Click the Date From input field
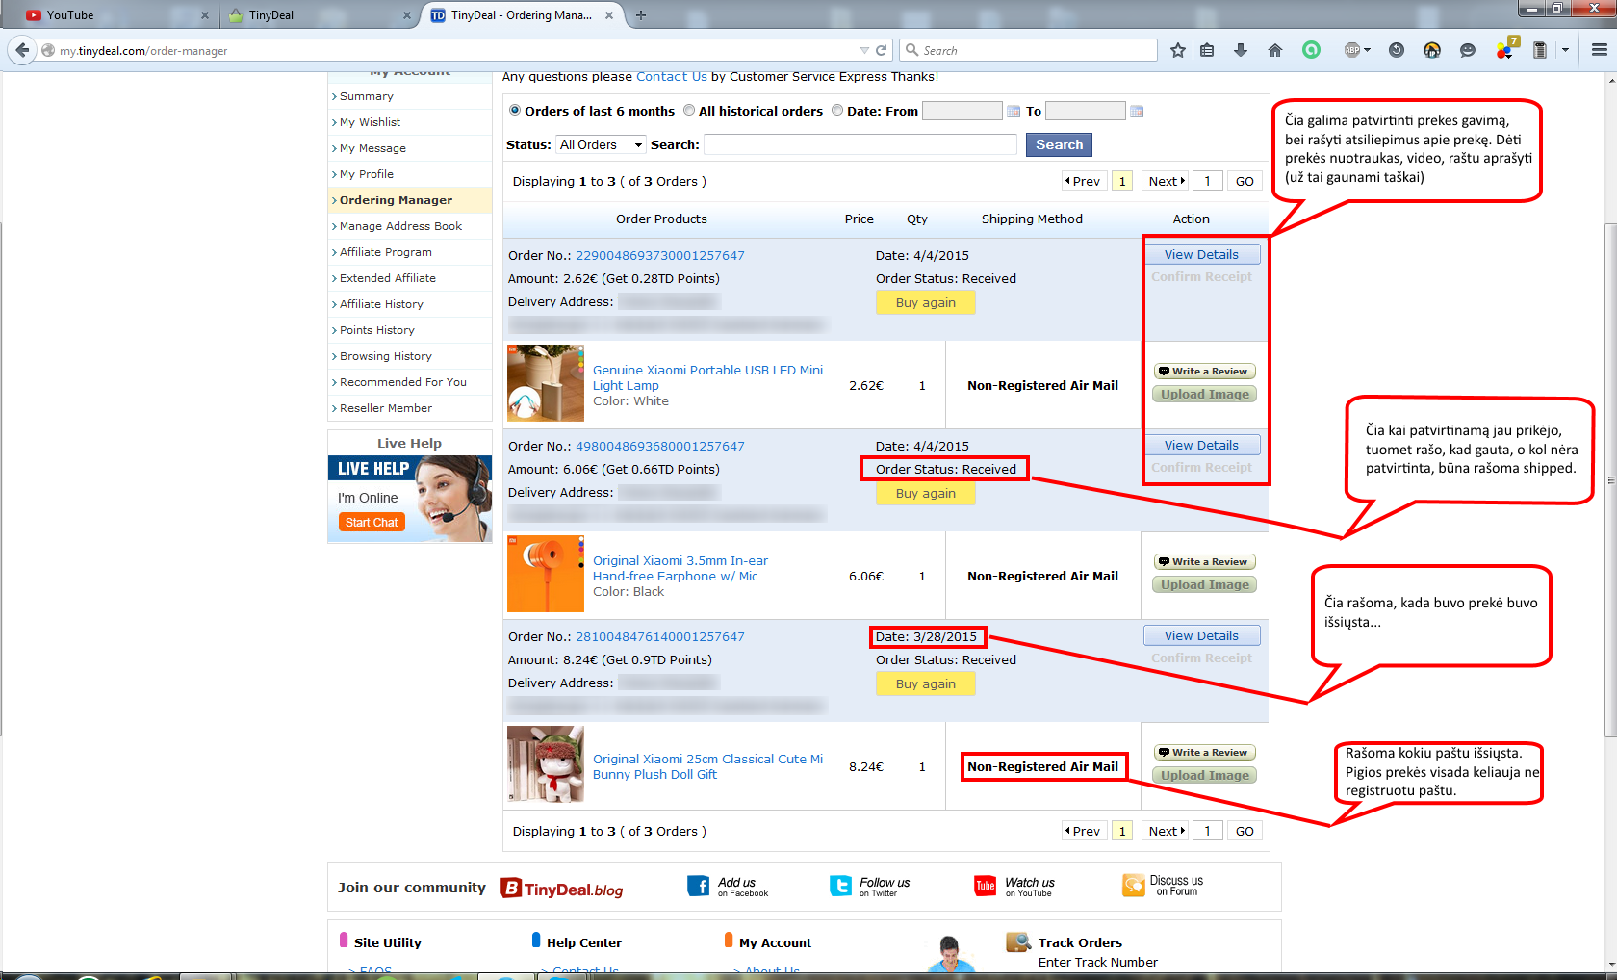Screen dimensions: 1617x980 (x=962, y=111)
